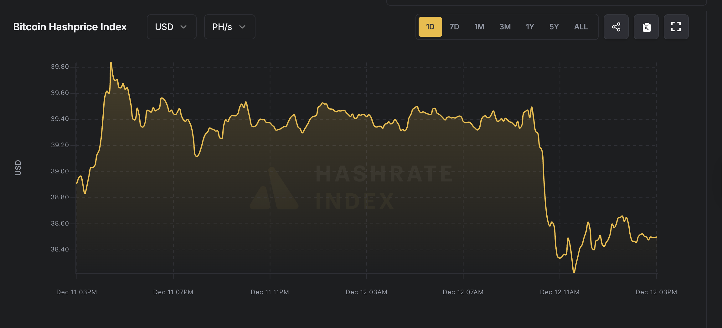Viewport: 722px width, 328px height.
Task: Click the chart's lowest dip near Dec 12 11AM
Action: coord(574,273)
